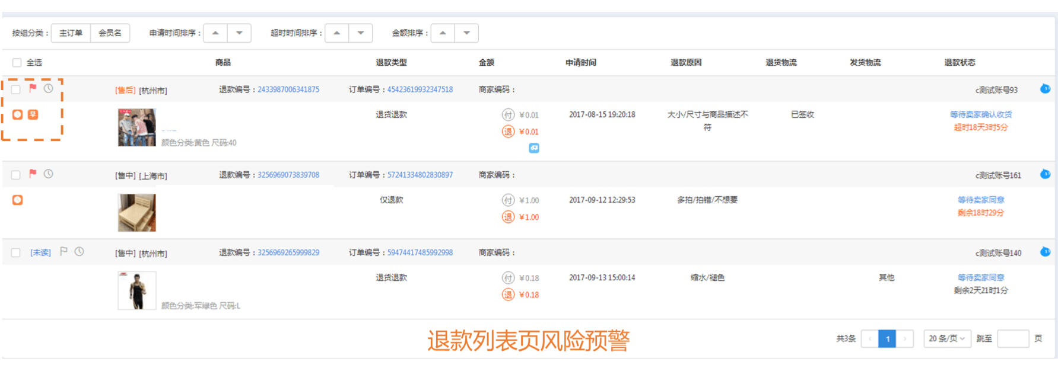Click 等待卖家同意 status with 剩余2天21时1分
The width and height of the screenshot is (1058, 365).
981,277
